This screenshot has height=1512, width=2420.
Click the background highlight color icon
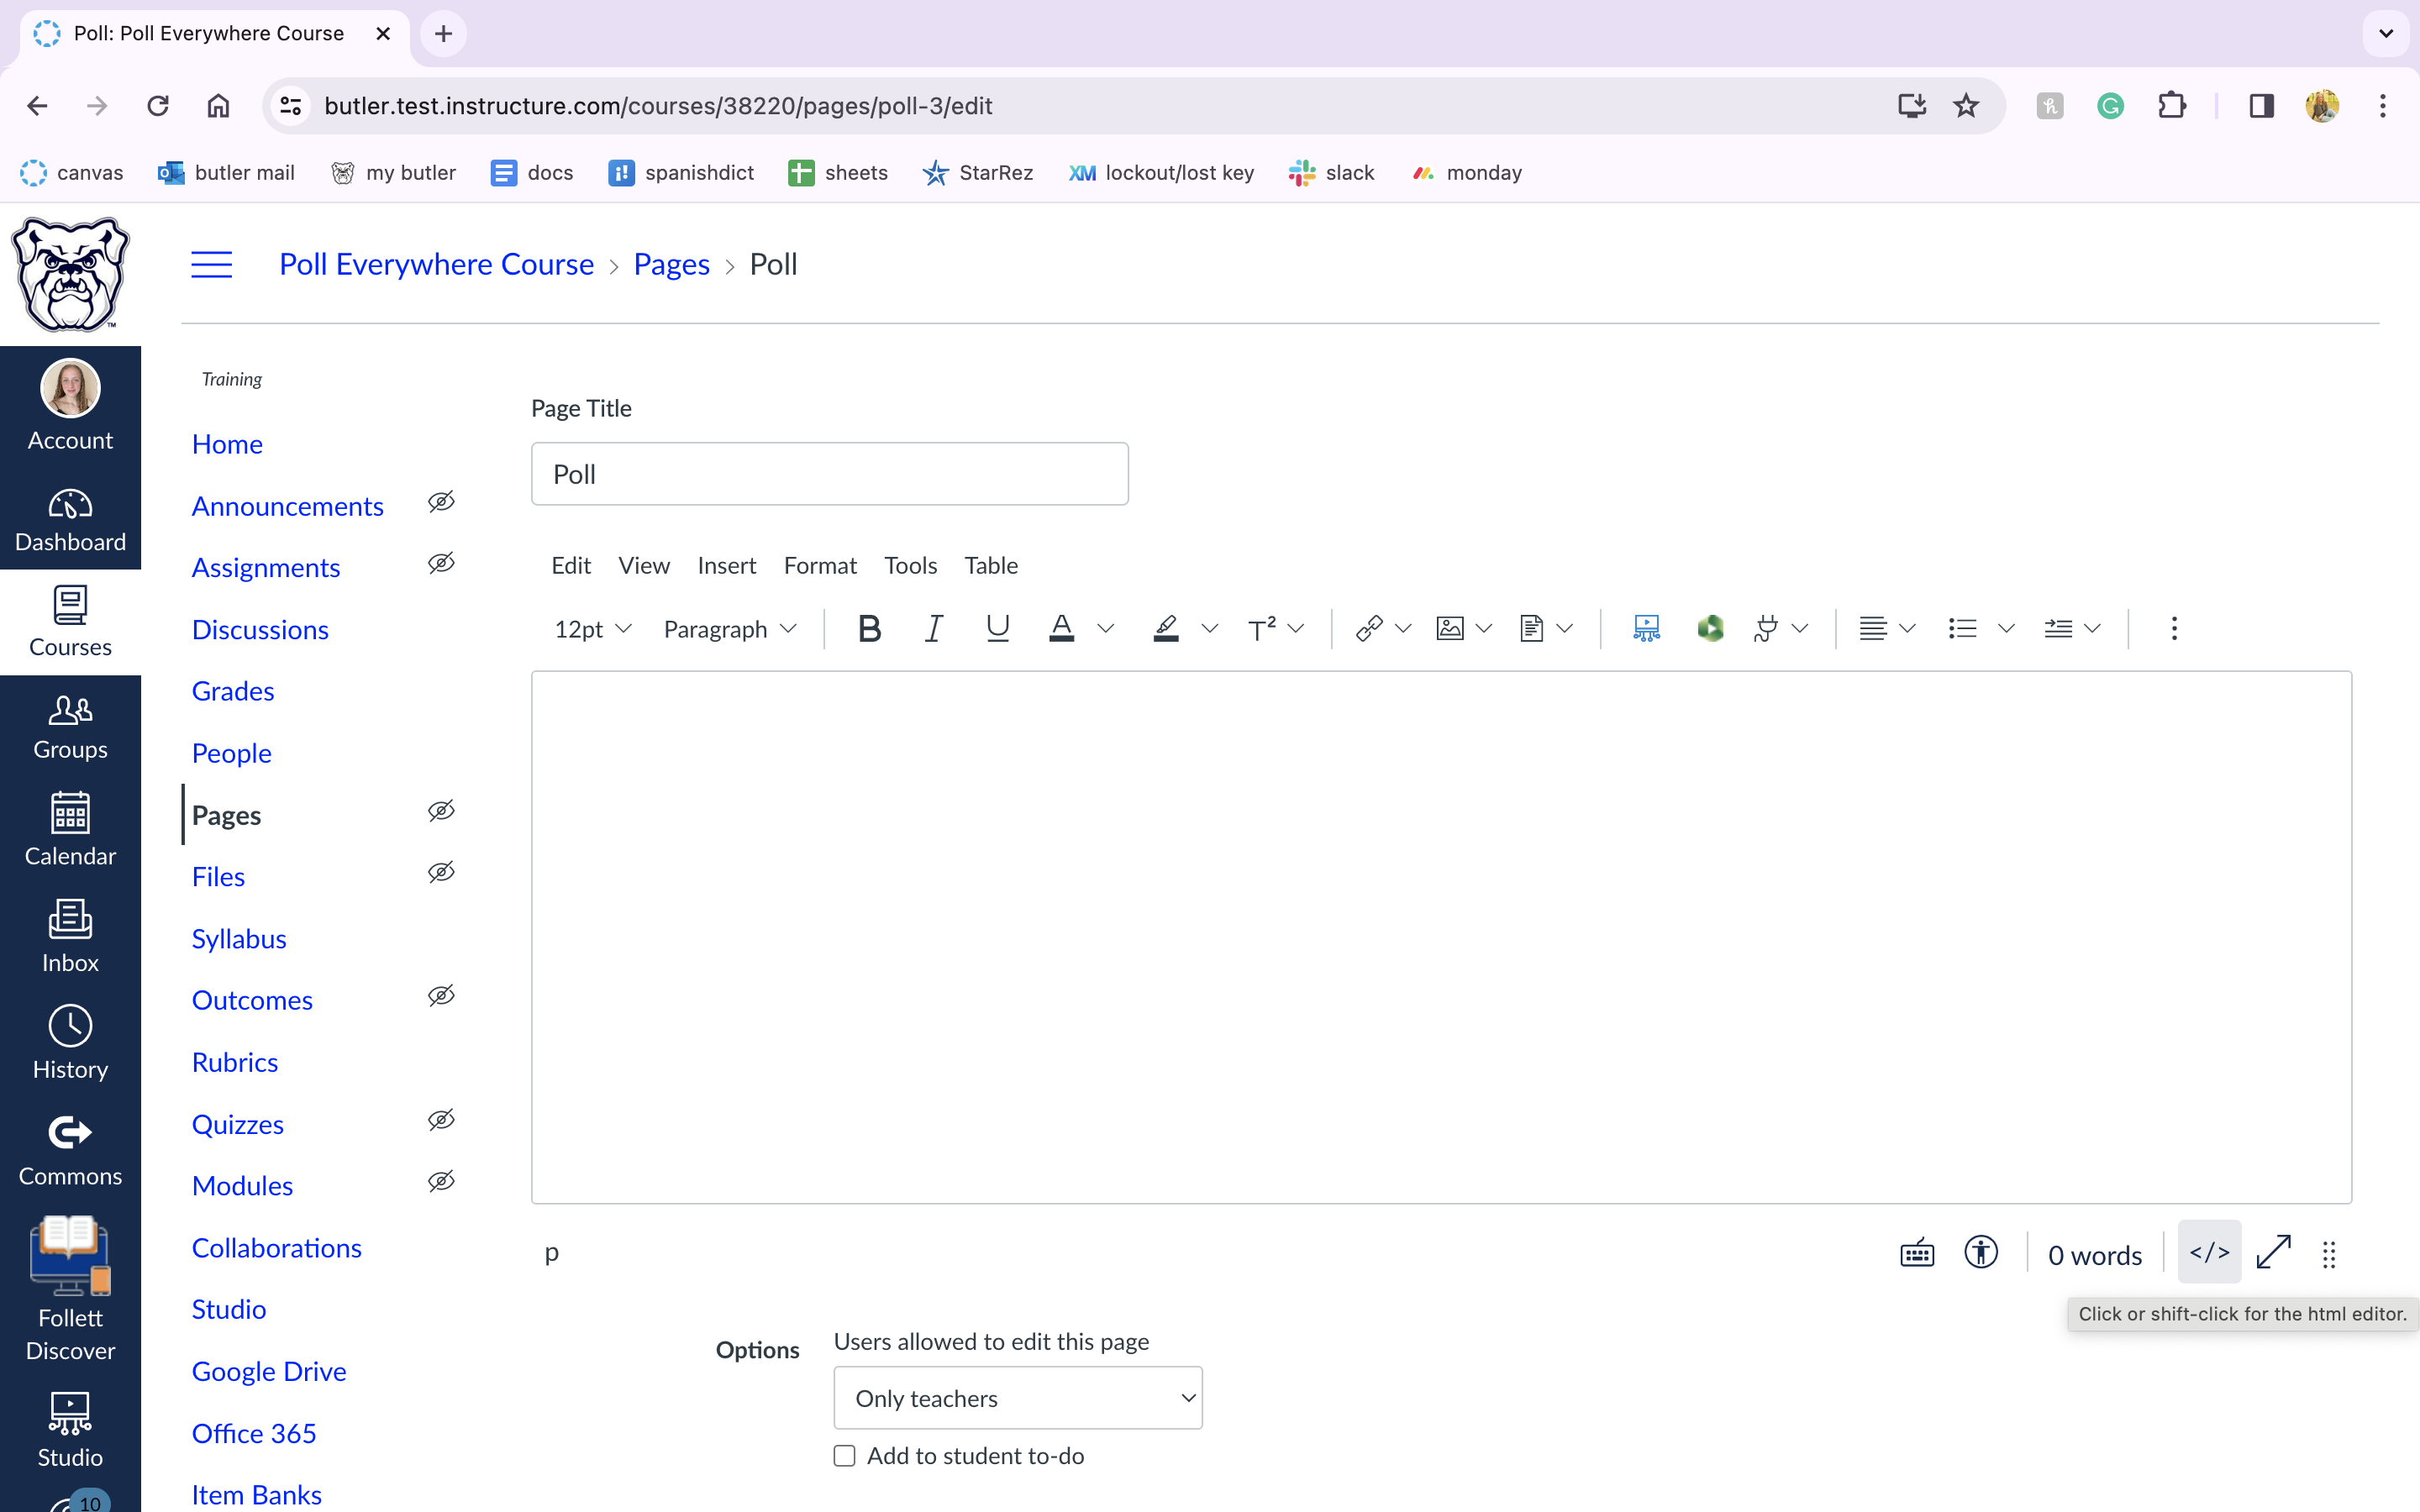click(1166, 628)
